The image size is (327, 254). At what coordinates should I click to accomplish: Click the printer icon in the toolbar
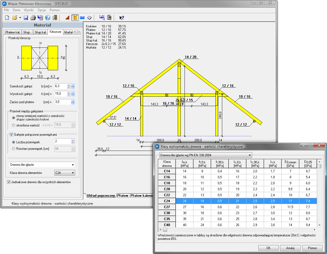pyautogui.click(x=33, y=18)
